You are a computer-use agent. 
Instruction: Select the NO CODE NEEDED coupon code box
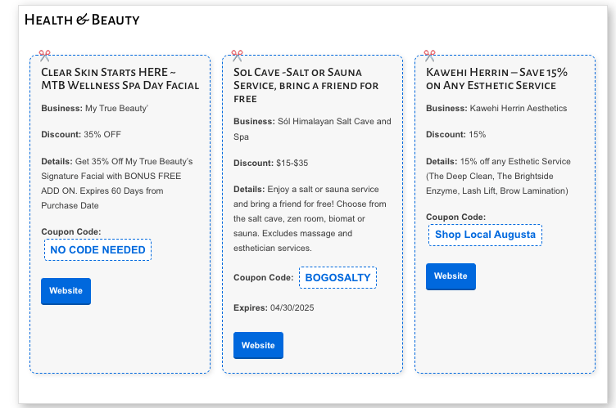click(x=97, y=250)
